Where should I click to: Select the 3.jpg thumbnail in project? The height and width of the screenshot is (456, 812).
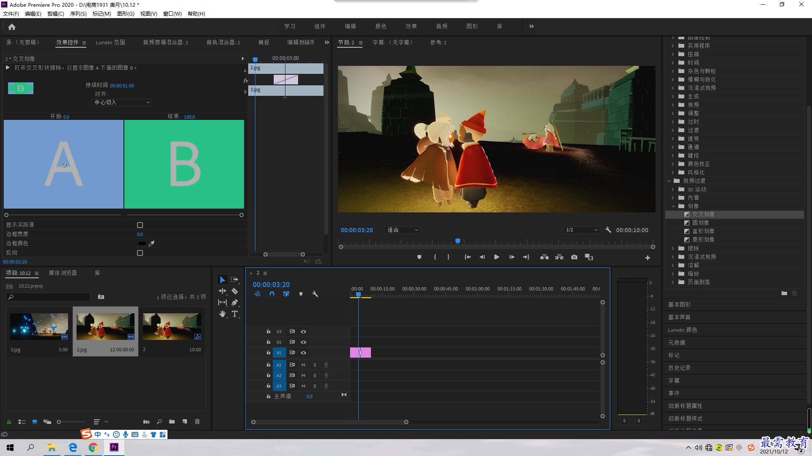39,327
